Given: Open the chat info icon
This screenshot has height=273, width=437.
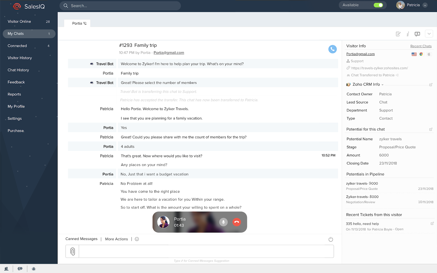Looking at the screenshot, I should [x=408, y=34].
